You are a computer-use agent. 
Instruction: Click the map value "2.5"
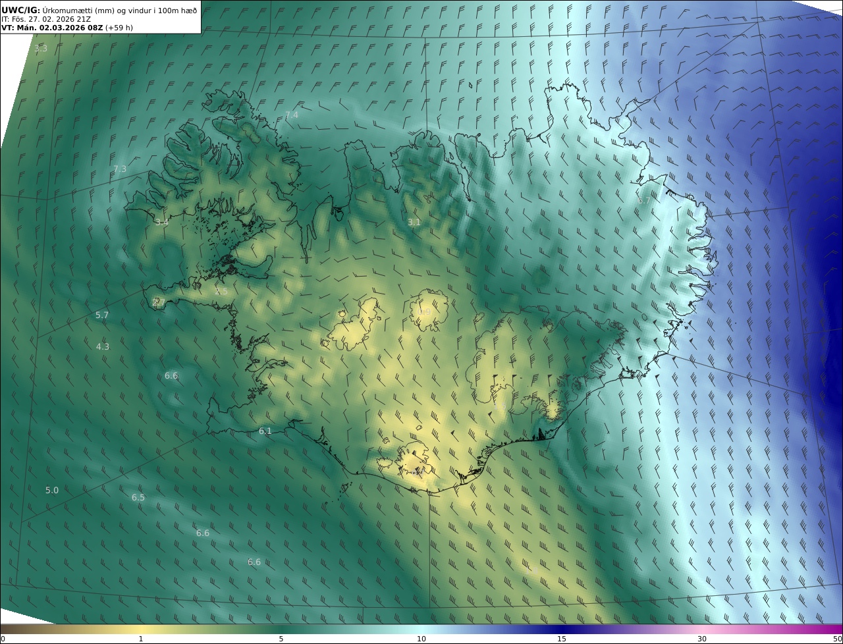pyautogui.click(x=221, y=291)
